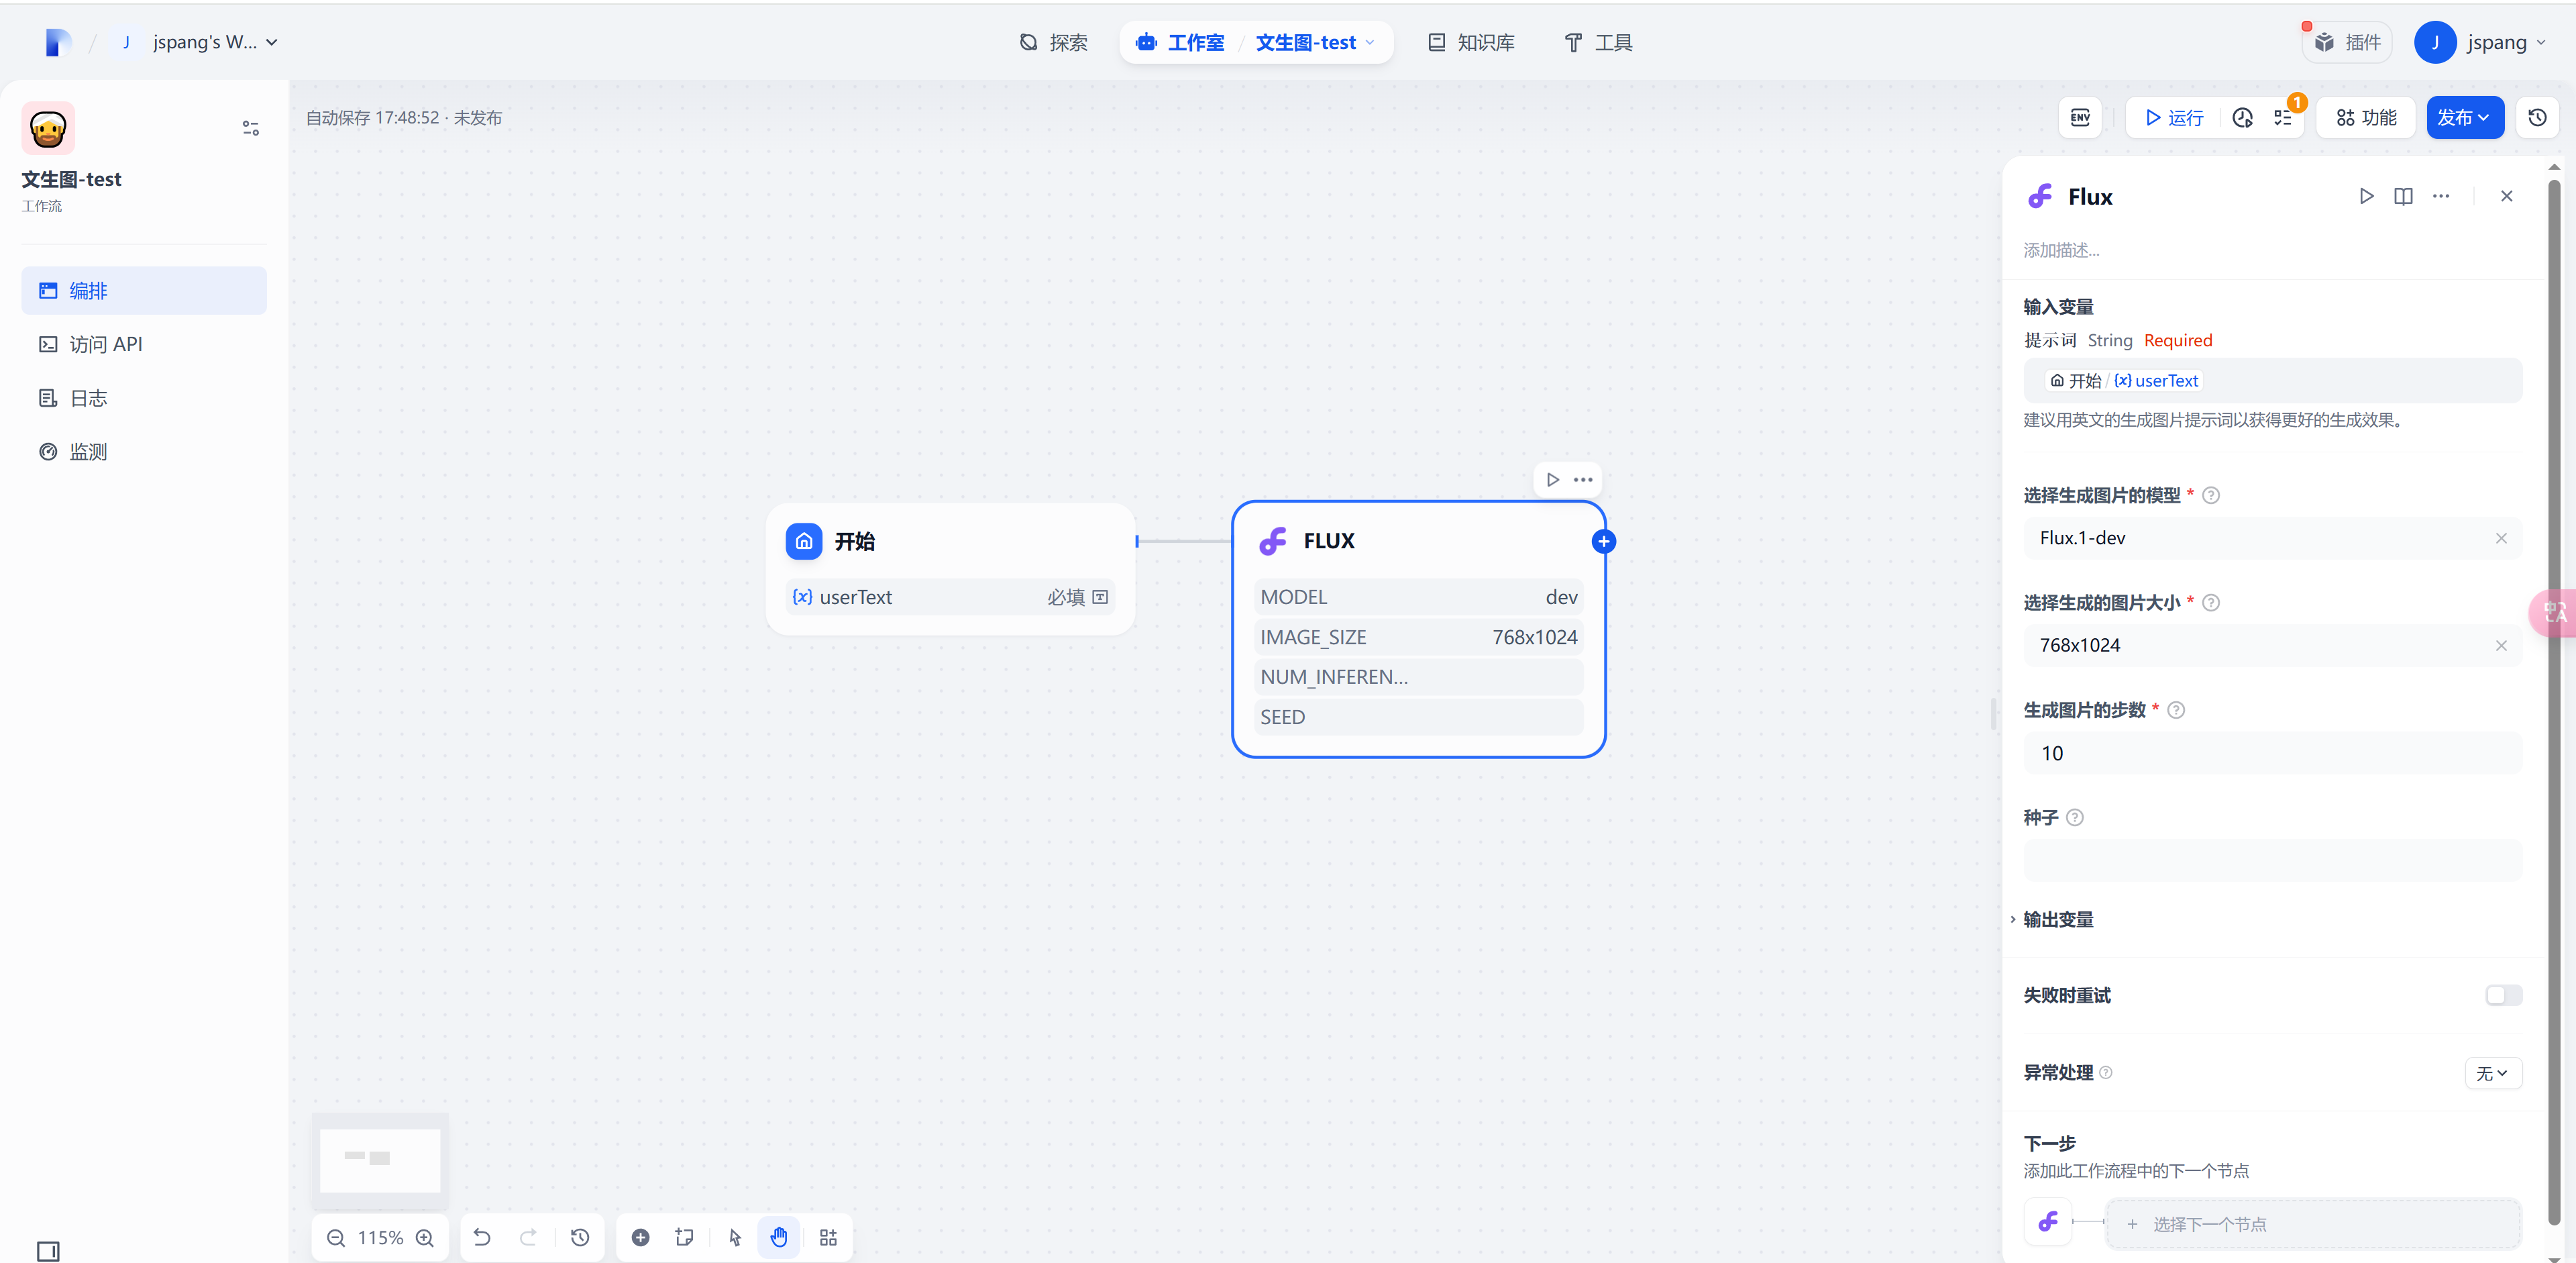Select the FLUX node title on canvas
Image resolution: width=2576 pixels, height=1263 pixels.
point(1329,541)
